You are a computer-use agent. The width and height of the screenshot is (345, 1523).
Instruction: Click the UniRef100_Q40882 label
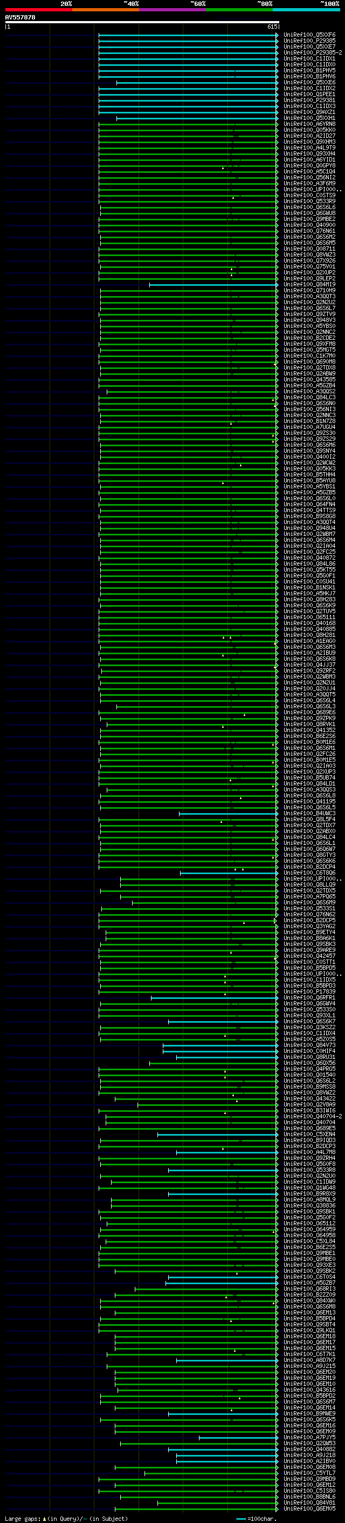309,1449
